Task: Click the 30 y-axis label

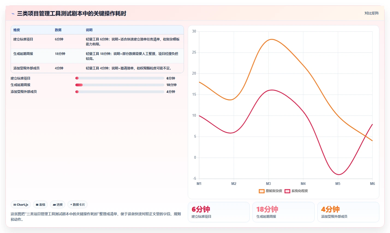Action: (194, 31)
